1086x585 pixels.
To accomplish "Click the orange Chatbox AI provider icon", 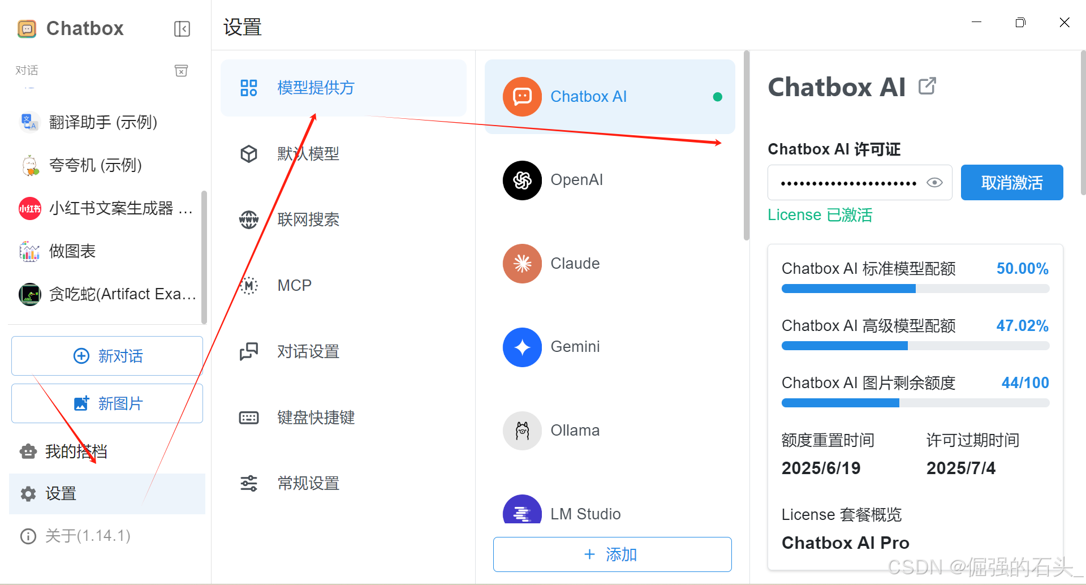I will (x=522, y=97).
